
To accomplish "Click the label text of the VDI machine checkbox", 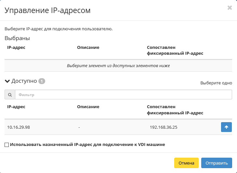I will click(87, 144).
